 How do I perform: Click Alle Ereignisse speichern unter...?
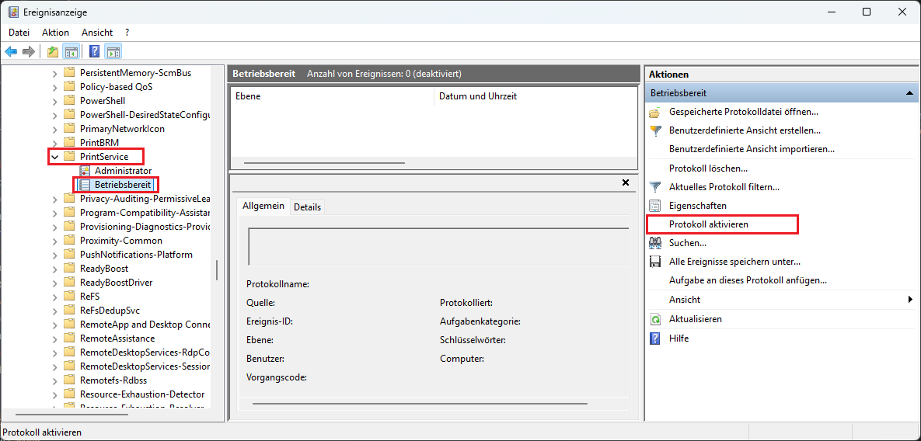tap(734, 262)
